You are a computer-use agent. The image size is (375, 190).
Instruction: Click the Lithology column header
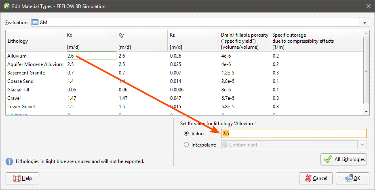point(18,41)
